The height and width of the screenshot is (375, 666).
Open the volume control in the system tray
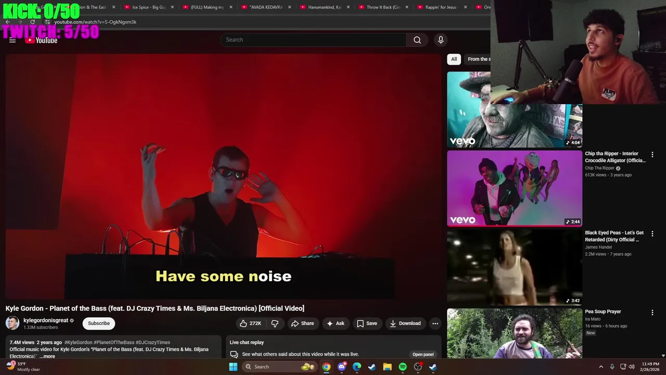click(632, 367)
